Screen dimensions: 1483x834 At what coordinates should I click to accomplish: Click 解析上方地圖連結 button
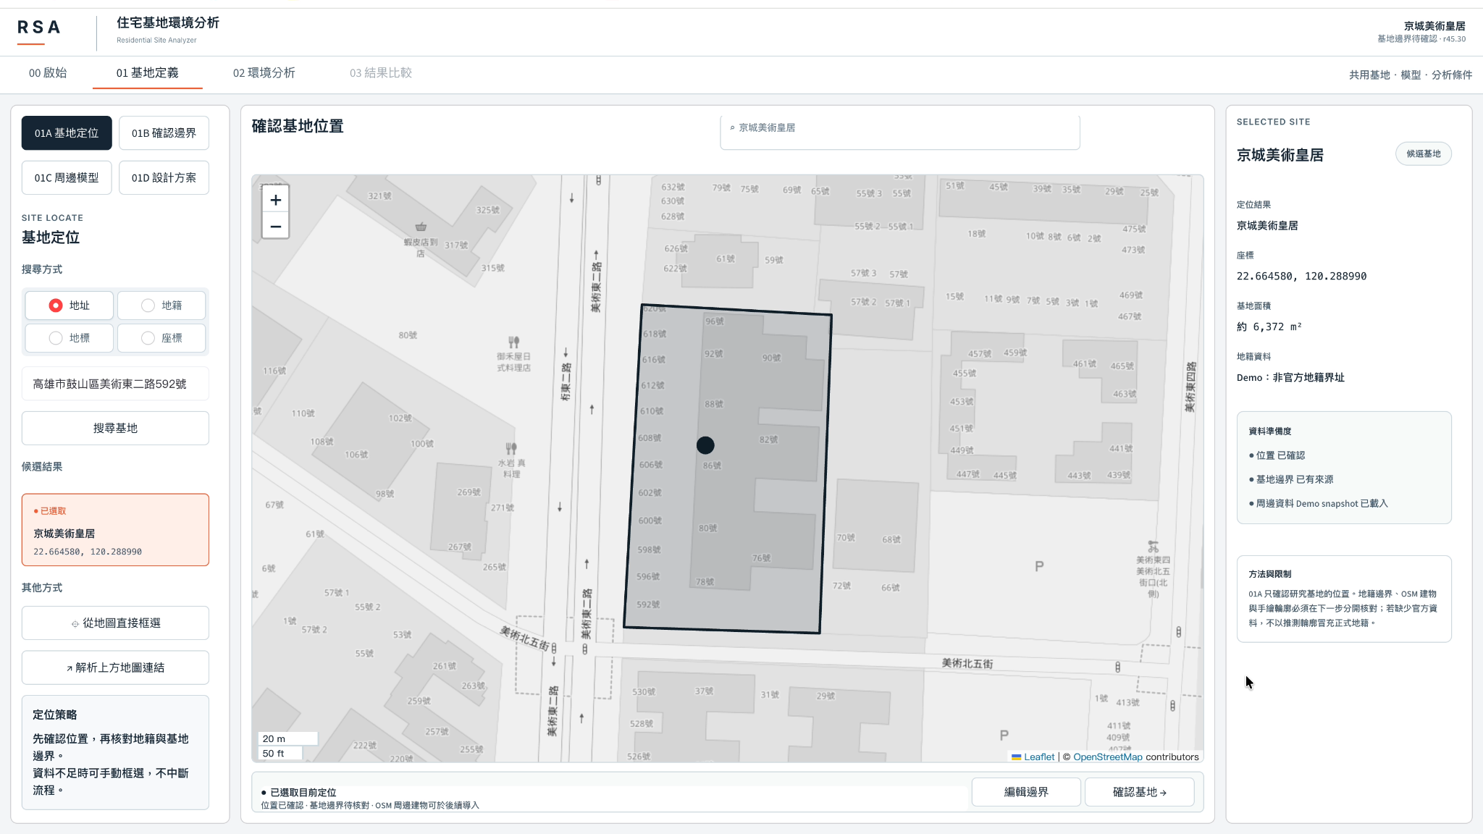click(115, 667)
